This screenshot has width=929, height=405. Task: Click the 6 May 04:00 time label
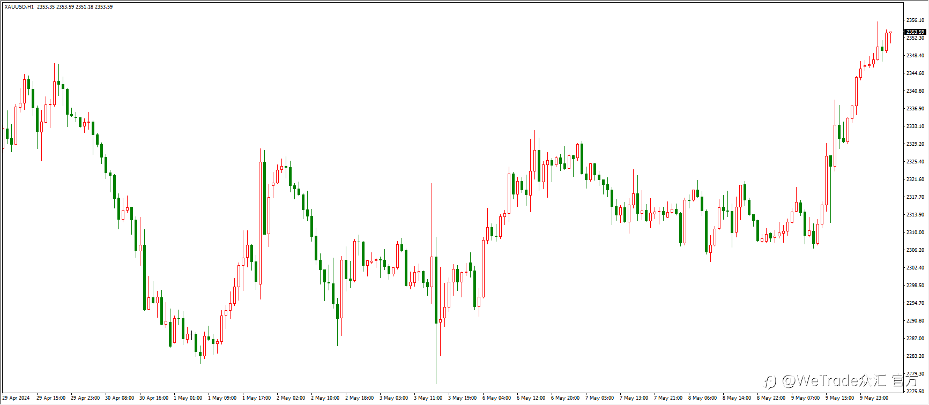pyautogui.click(x=497, y=398)
